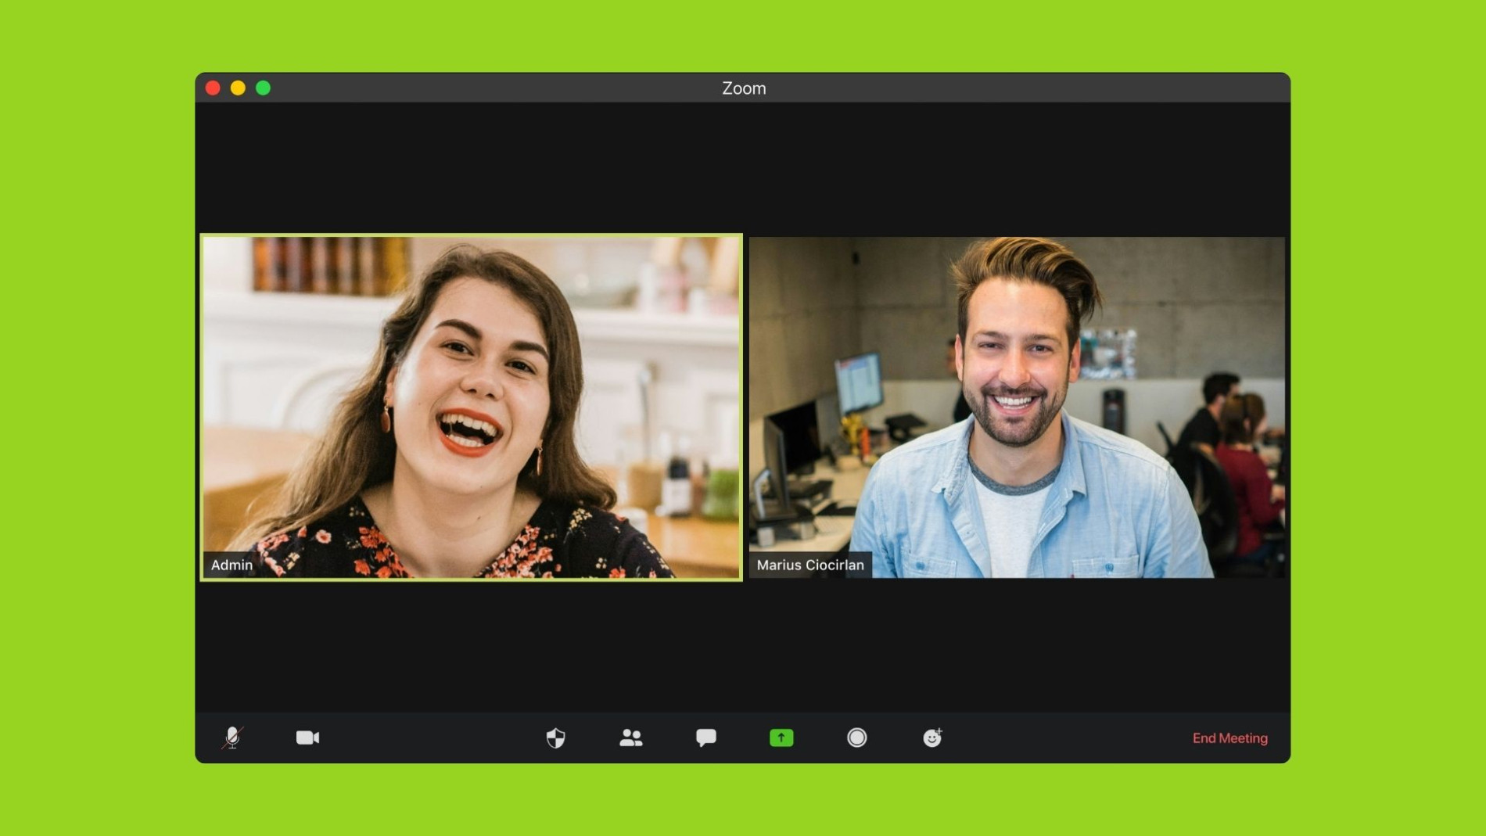Click End Meeting
Screen dimensions: 1486x836
pos(1229,738)
